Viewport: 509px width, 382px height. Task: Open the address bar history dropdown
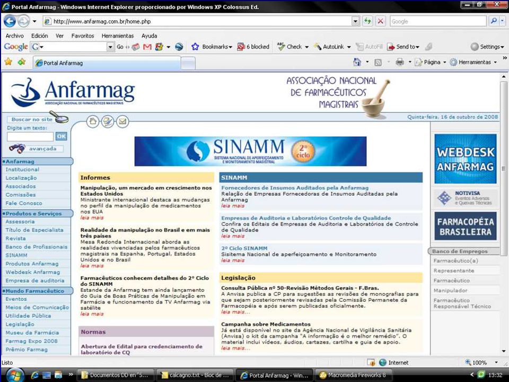(355, 21)
